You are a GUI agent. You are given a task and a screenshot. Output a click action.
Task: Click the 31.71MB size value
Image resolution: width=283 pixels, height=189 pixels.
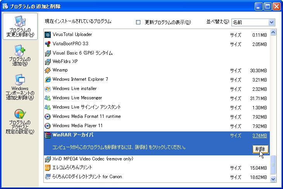pyautogui.click(x=259, y=99)
